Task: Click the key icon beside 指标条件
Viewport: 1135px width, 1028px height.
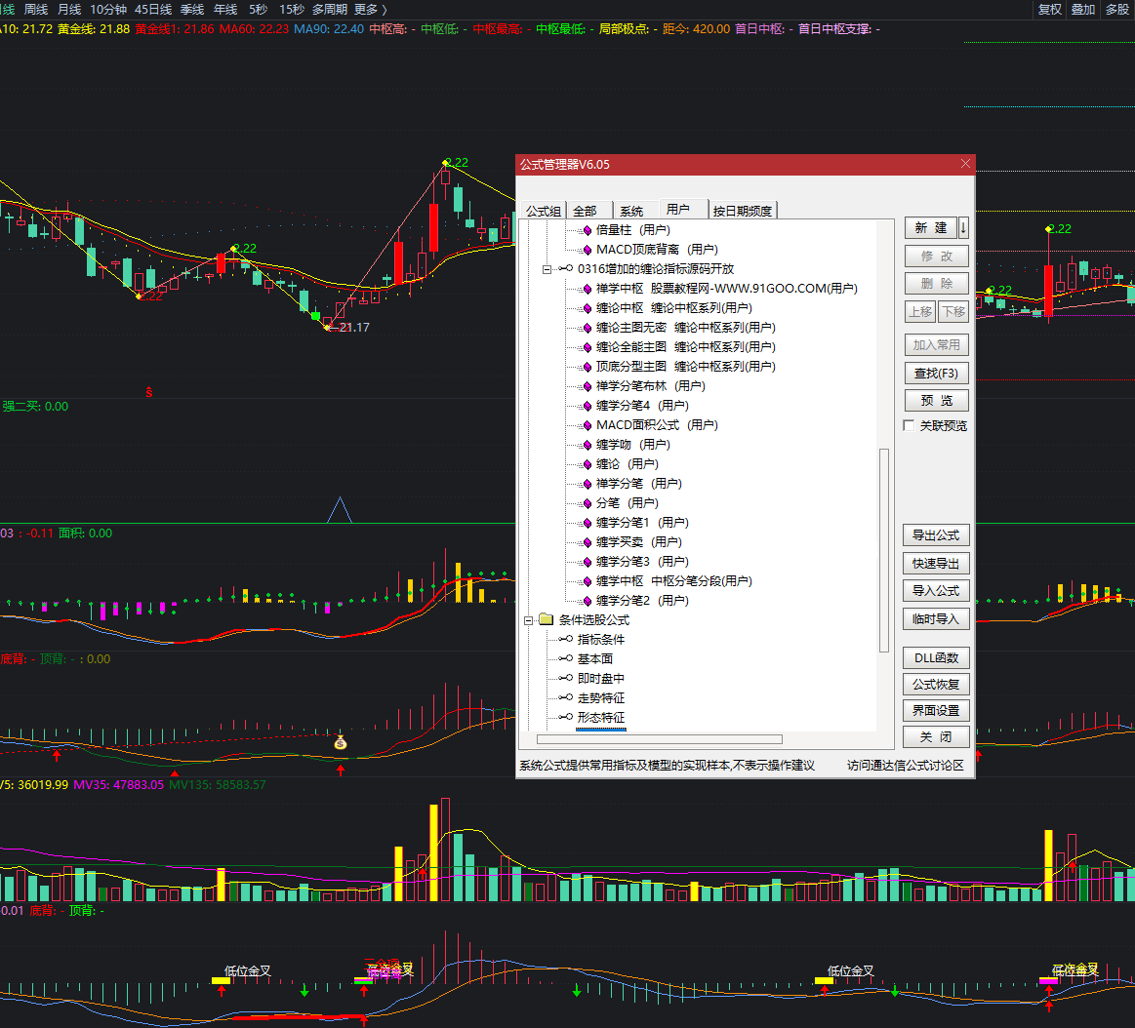Action: pos(565,640)
